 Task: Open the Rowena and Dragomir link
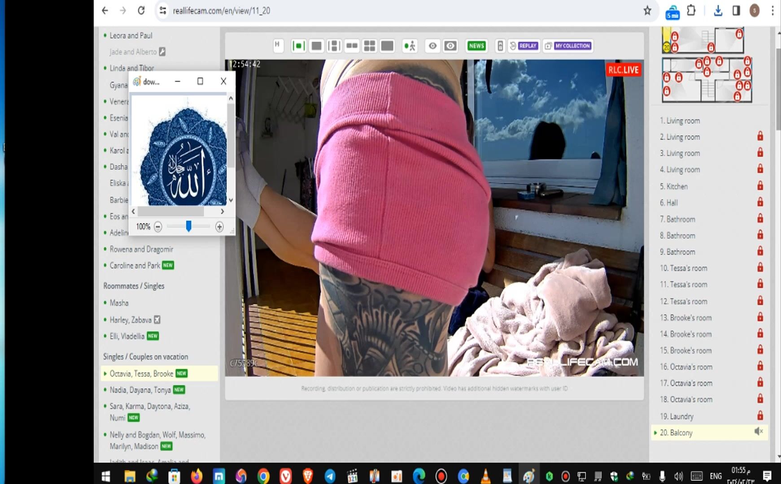[x=141, y=249]
